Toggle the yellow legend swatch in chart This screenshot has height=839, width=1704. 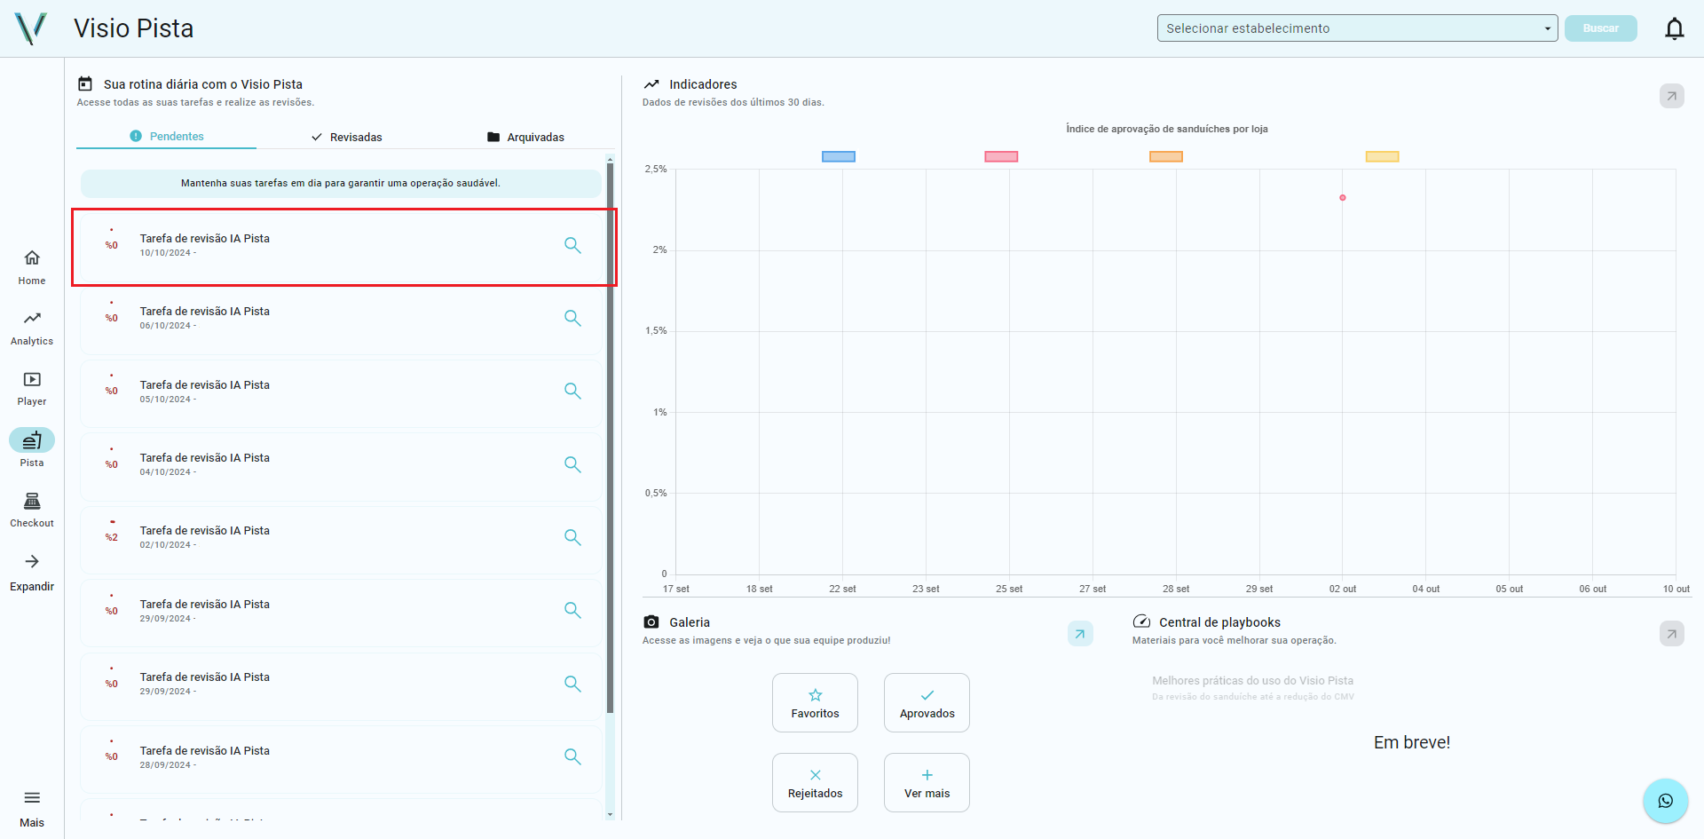(x=1382, y=157)
